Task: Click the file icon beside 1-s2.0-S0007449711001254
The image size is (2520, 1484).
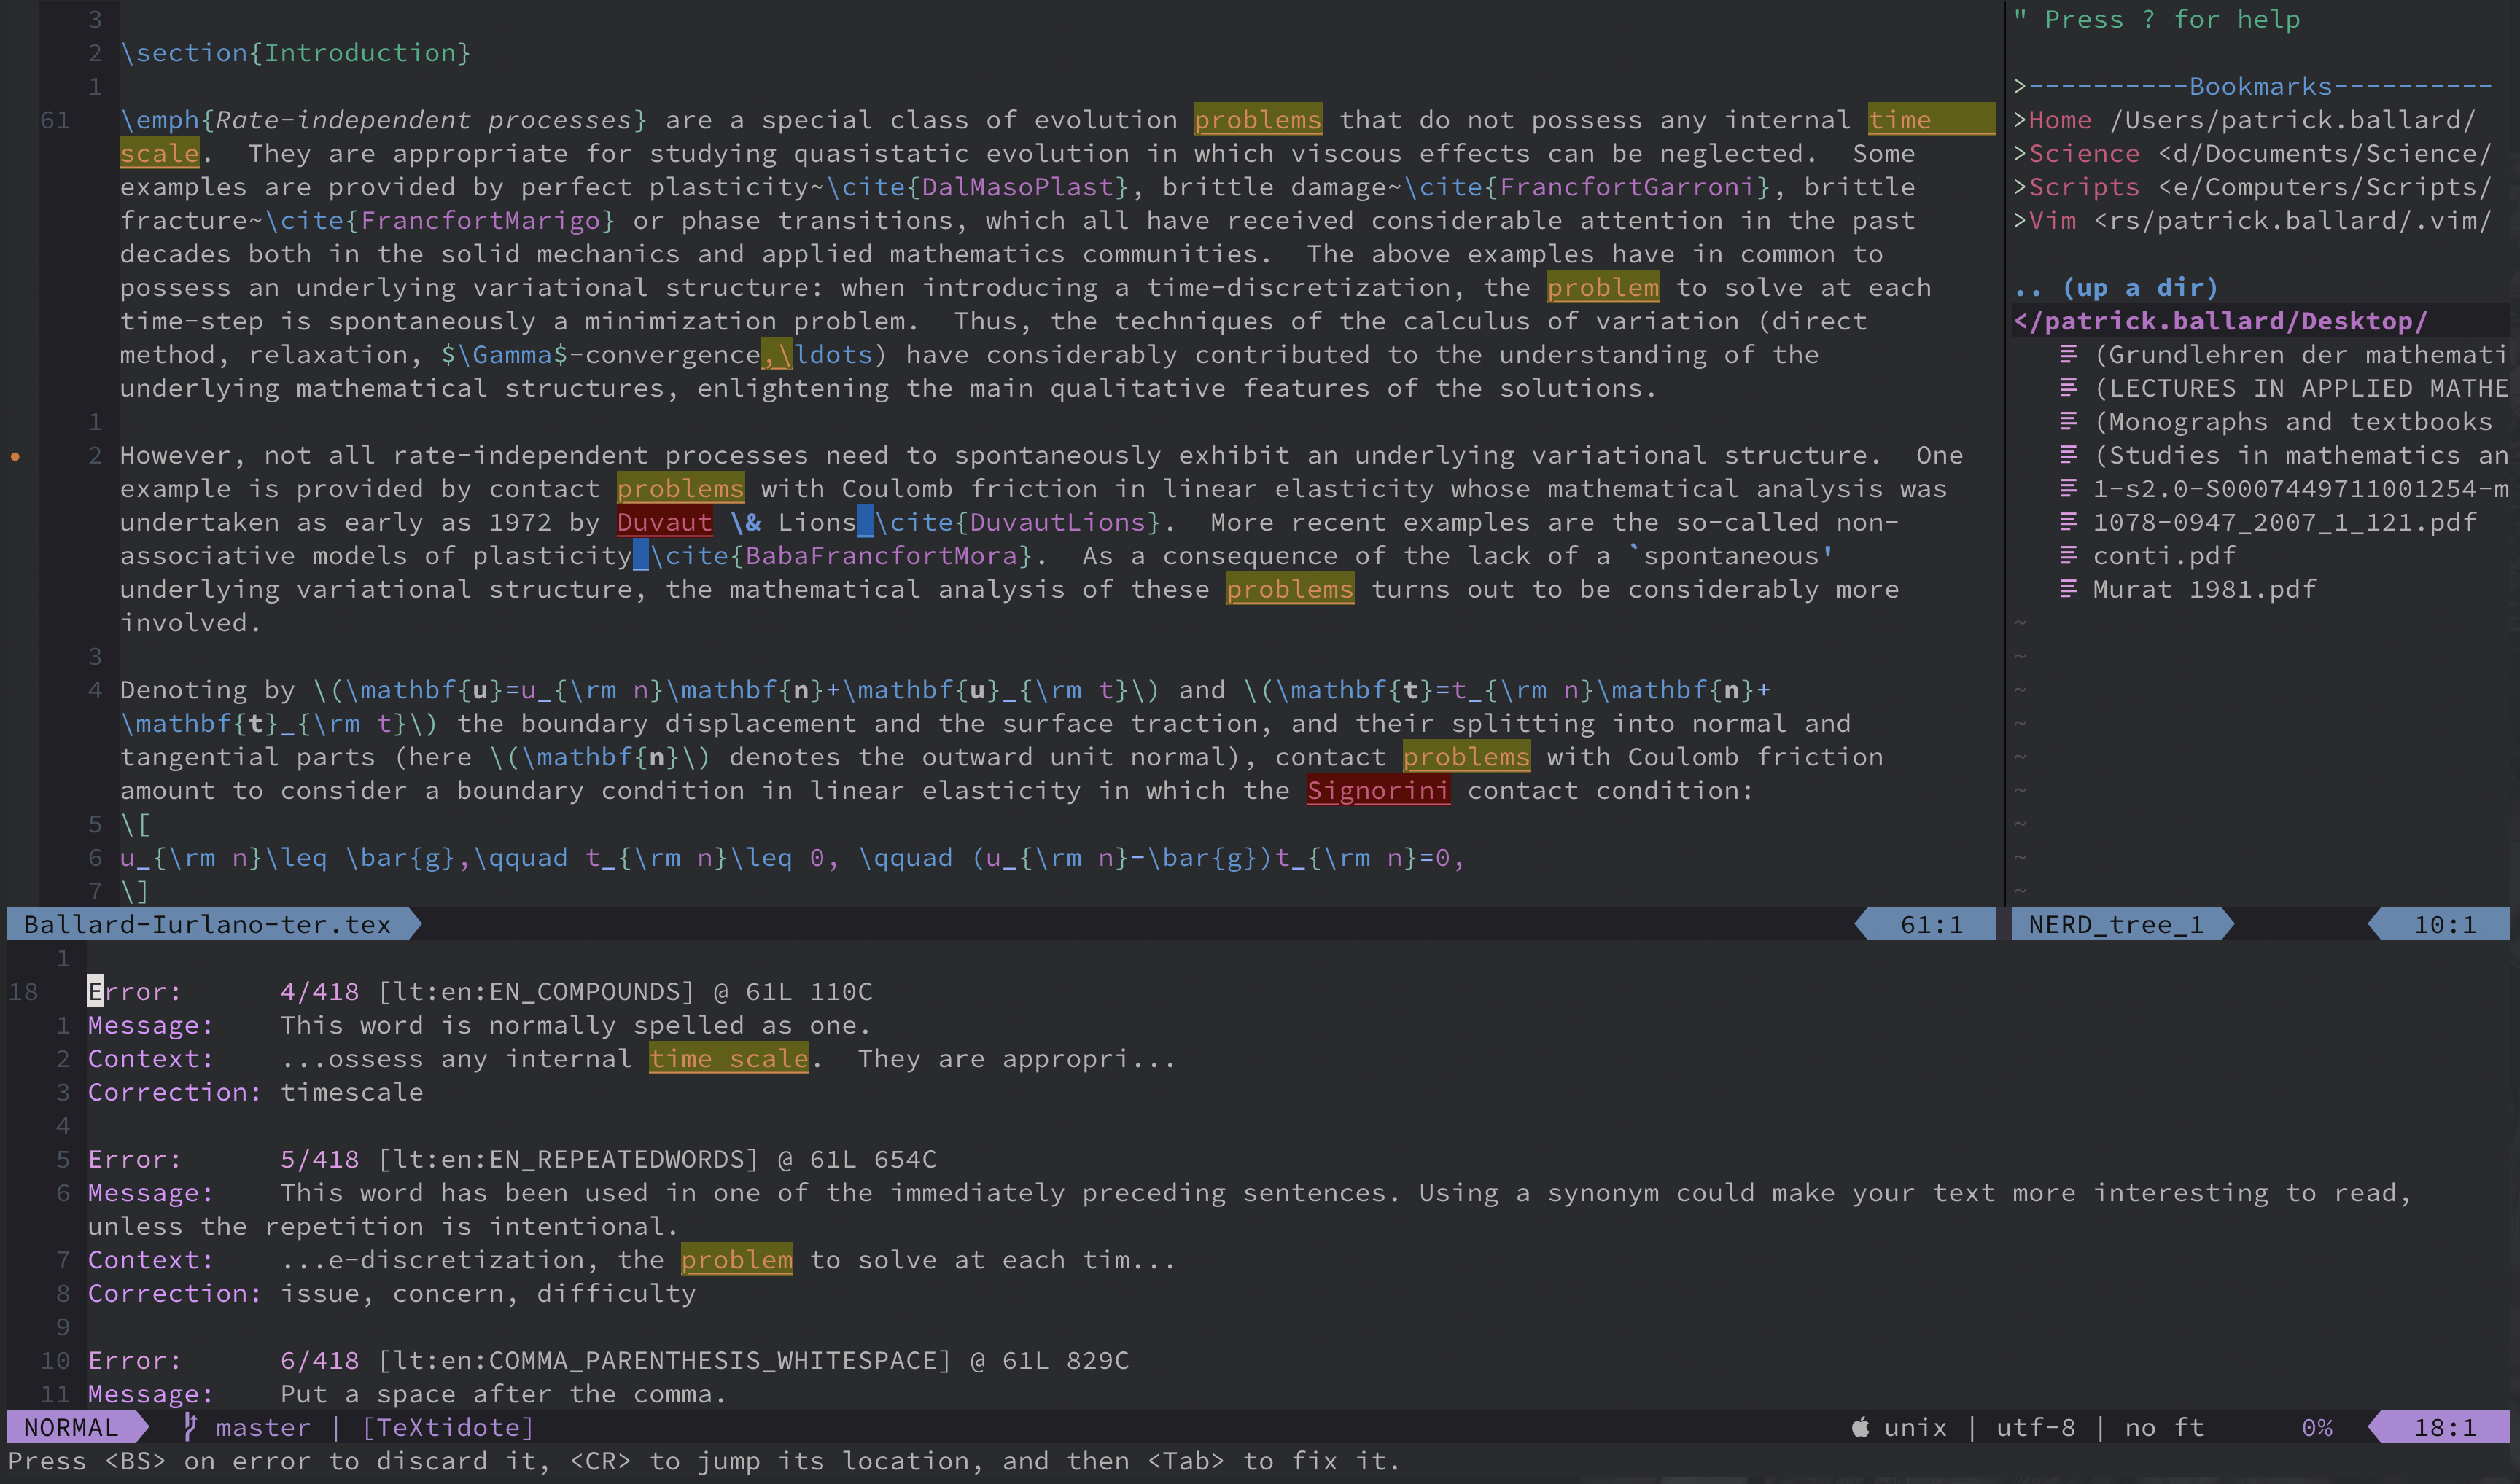Action: point(2068,488)
